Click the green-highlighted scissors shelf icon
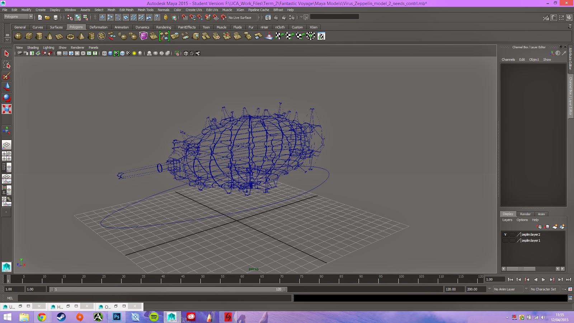The width and height of the screenshot is (574, 323). coord(164,36)
